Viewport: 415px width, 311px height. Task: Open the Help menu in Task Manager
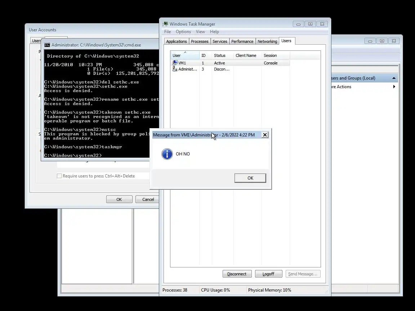point(214,32)
